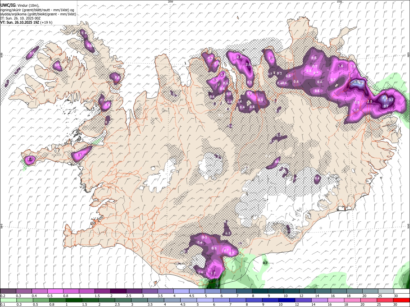410x307 pixels.
Task: Click the '0.2' tick label on snow legend
Action: [3, 296]
